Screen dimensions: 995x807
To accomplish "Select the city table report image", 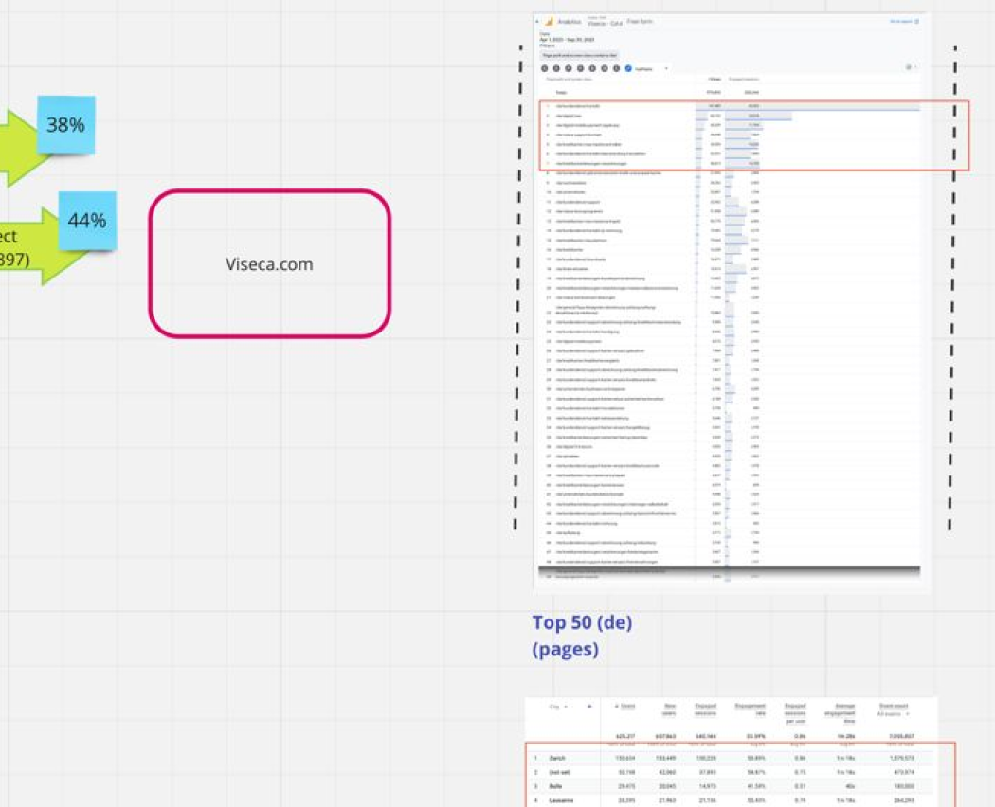I will 731,752.
